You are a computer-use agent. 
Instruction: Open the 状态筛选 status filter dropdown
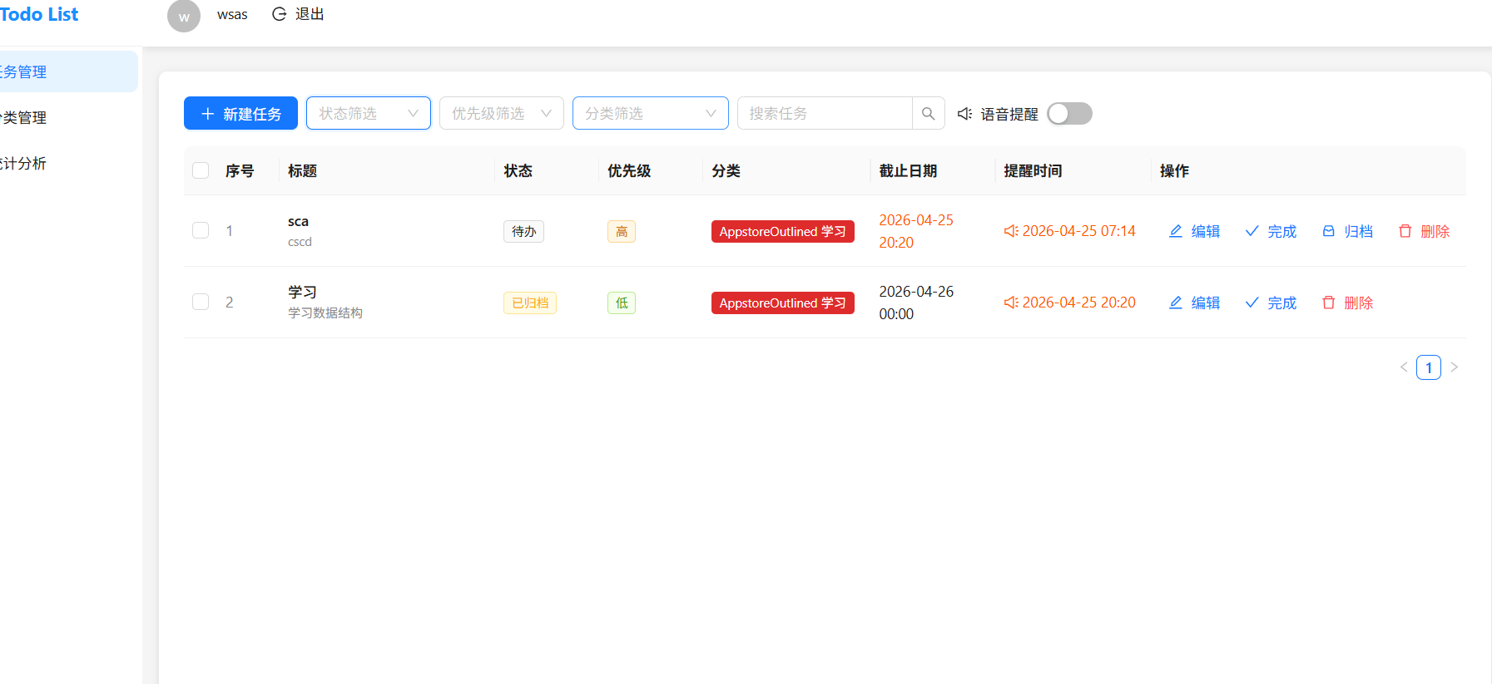coord(368,114)
